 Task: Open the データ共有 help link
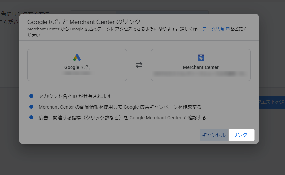click(x=213, y=29)
